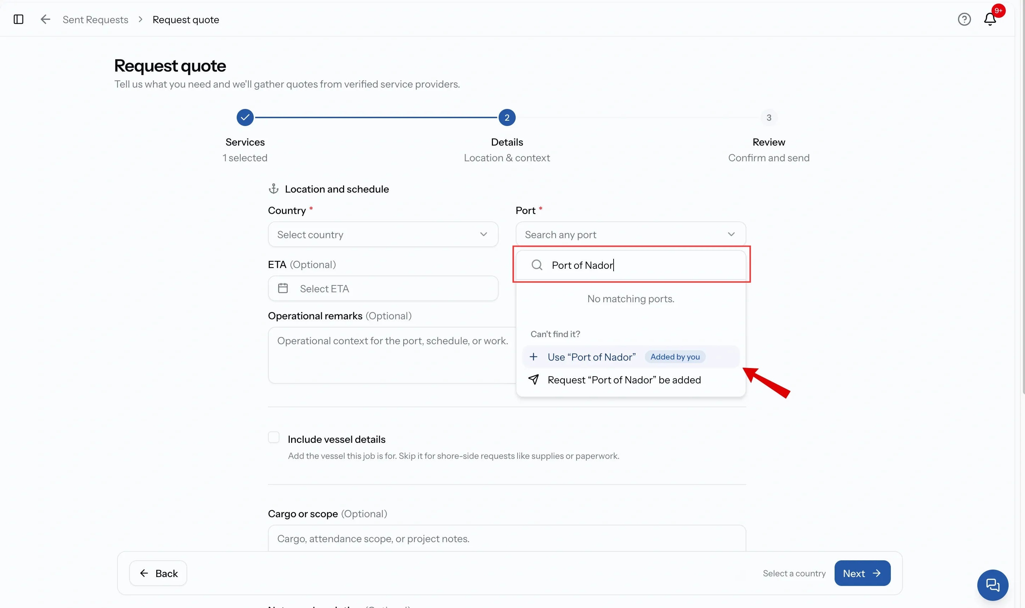Open the help question mark icon
Screen dimensions: 1025x608
964,19
